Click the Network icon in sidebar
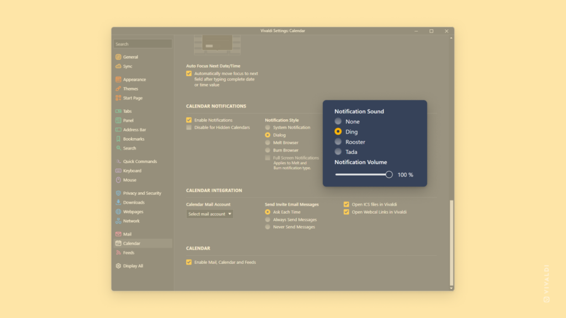Image resolution: width=566 pixels, height=318 pixels. coord(118,221)
